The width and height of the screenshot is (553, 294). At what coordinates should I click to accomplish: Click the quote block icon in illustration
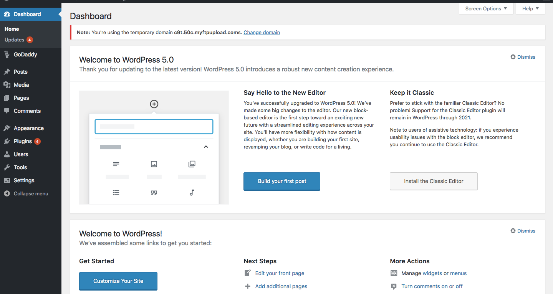click(154, 193)
